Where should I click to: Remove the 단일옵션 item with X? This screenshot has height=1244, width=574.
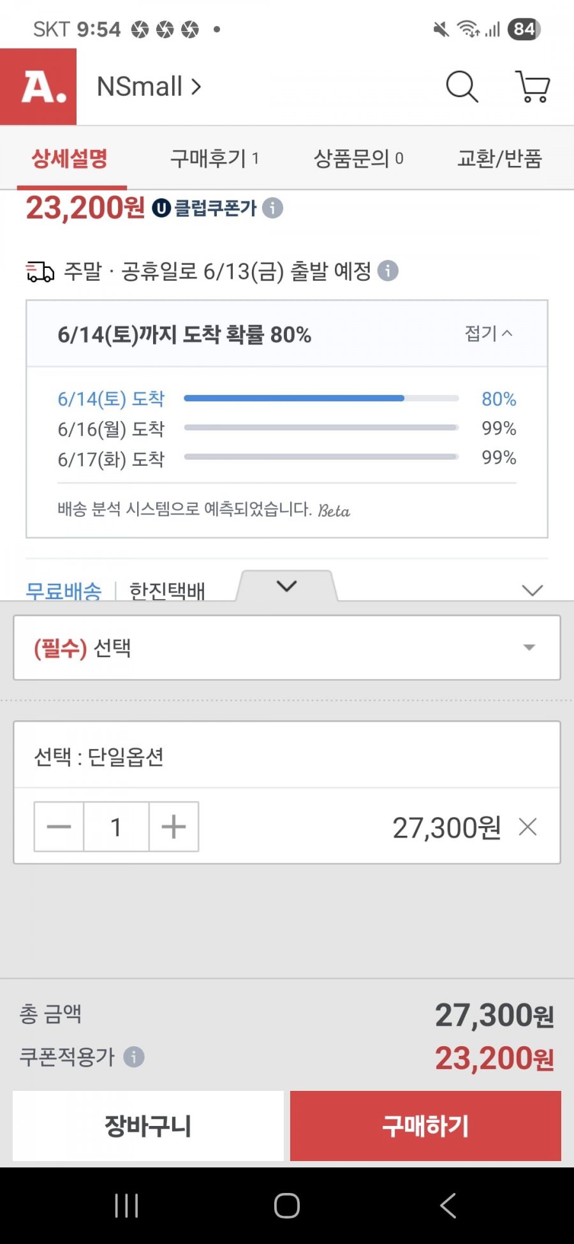[x=528, y=827]
